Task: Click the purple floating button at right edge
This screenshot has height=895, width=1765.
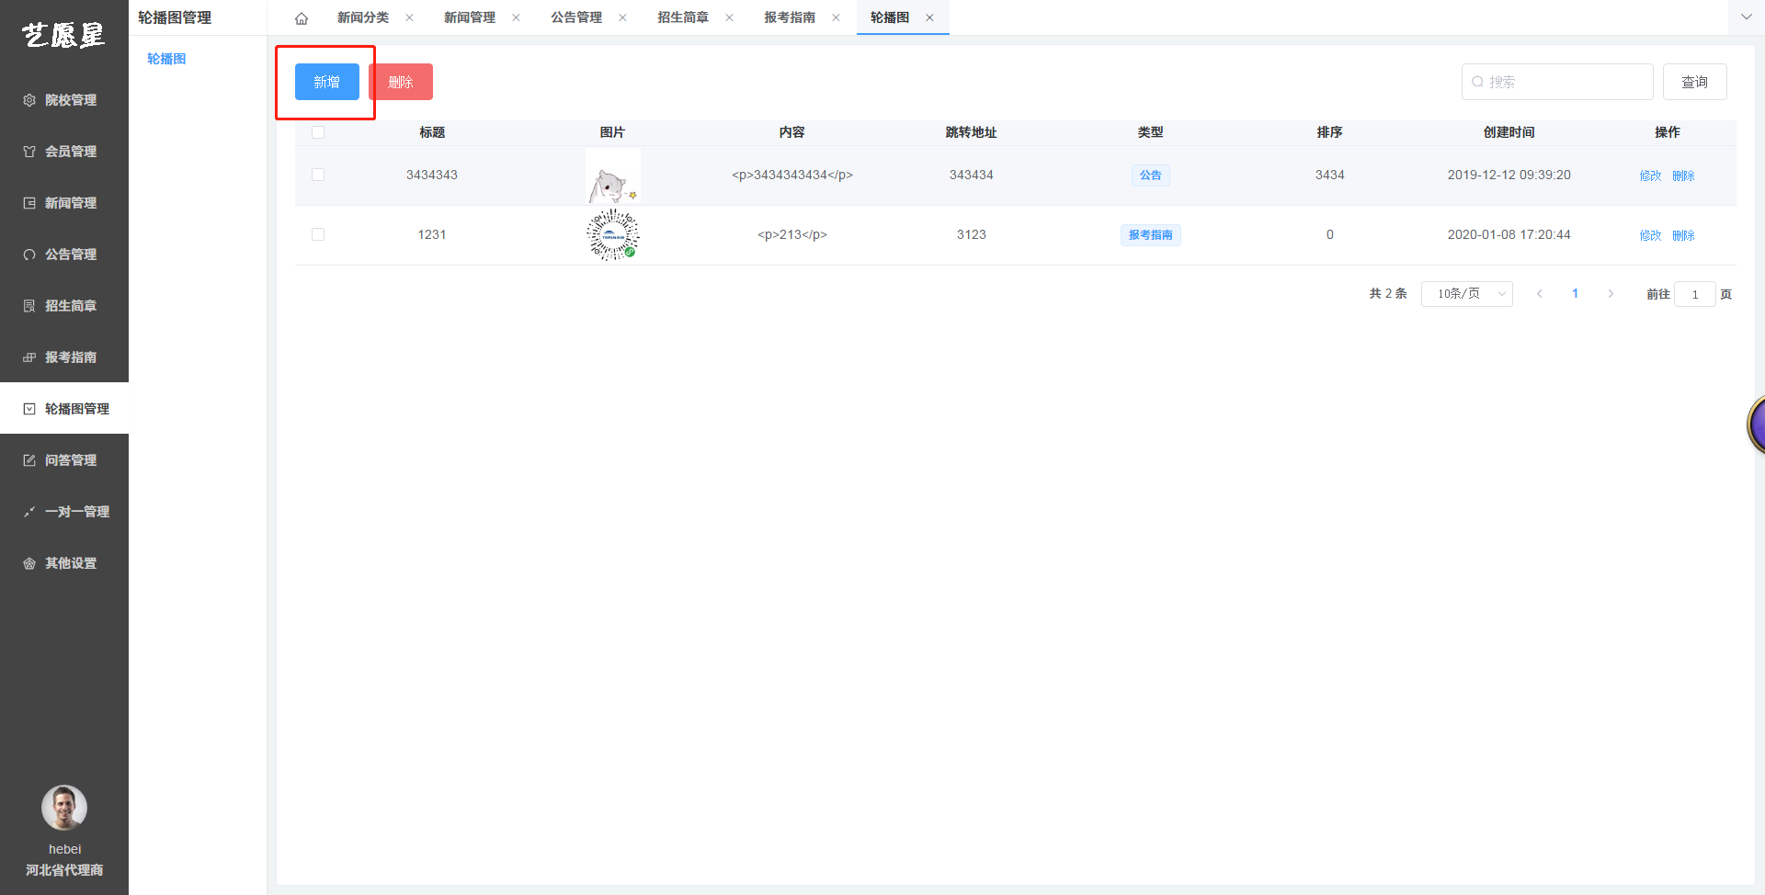Action: (x=1757, y=425)
